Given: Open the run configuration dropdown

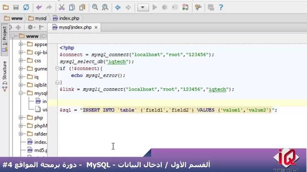Looking at the screenshot, I should [x=143, y=8].
